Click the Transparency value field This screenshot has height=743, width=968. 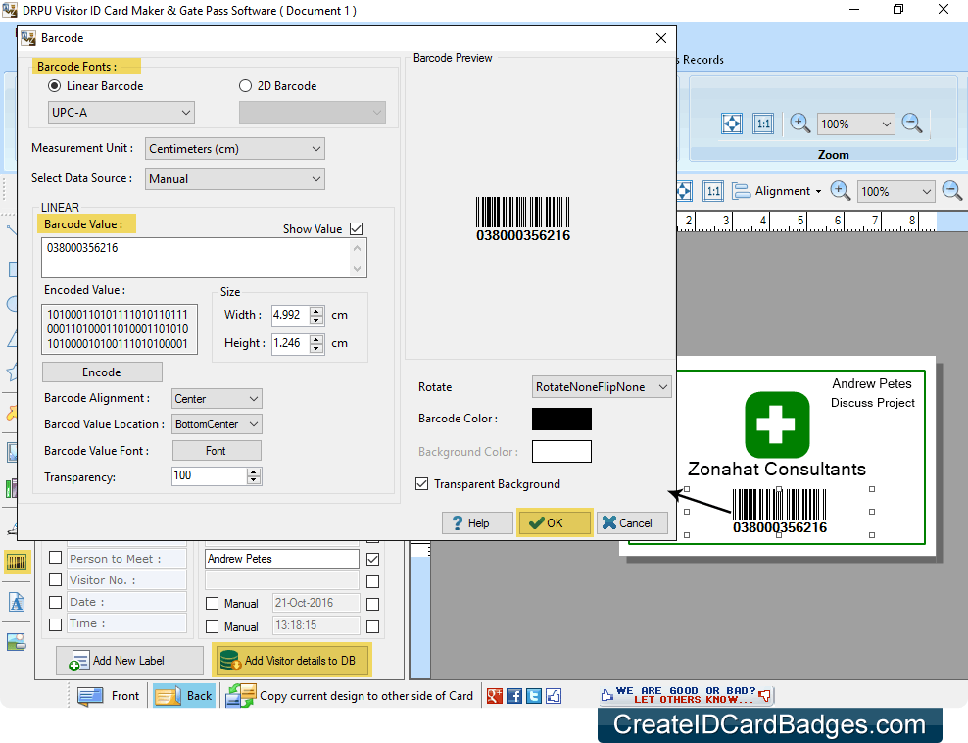point(210,475)
